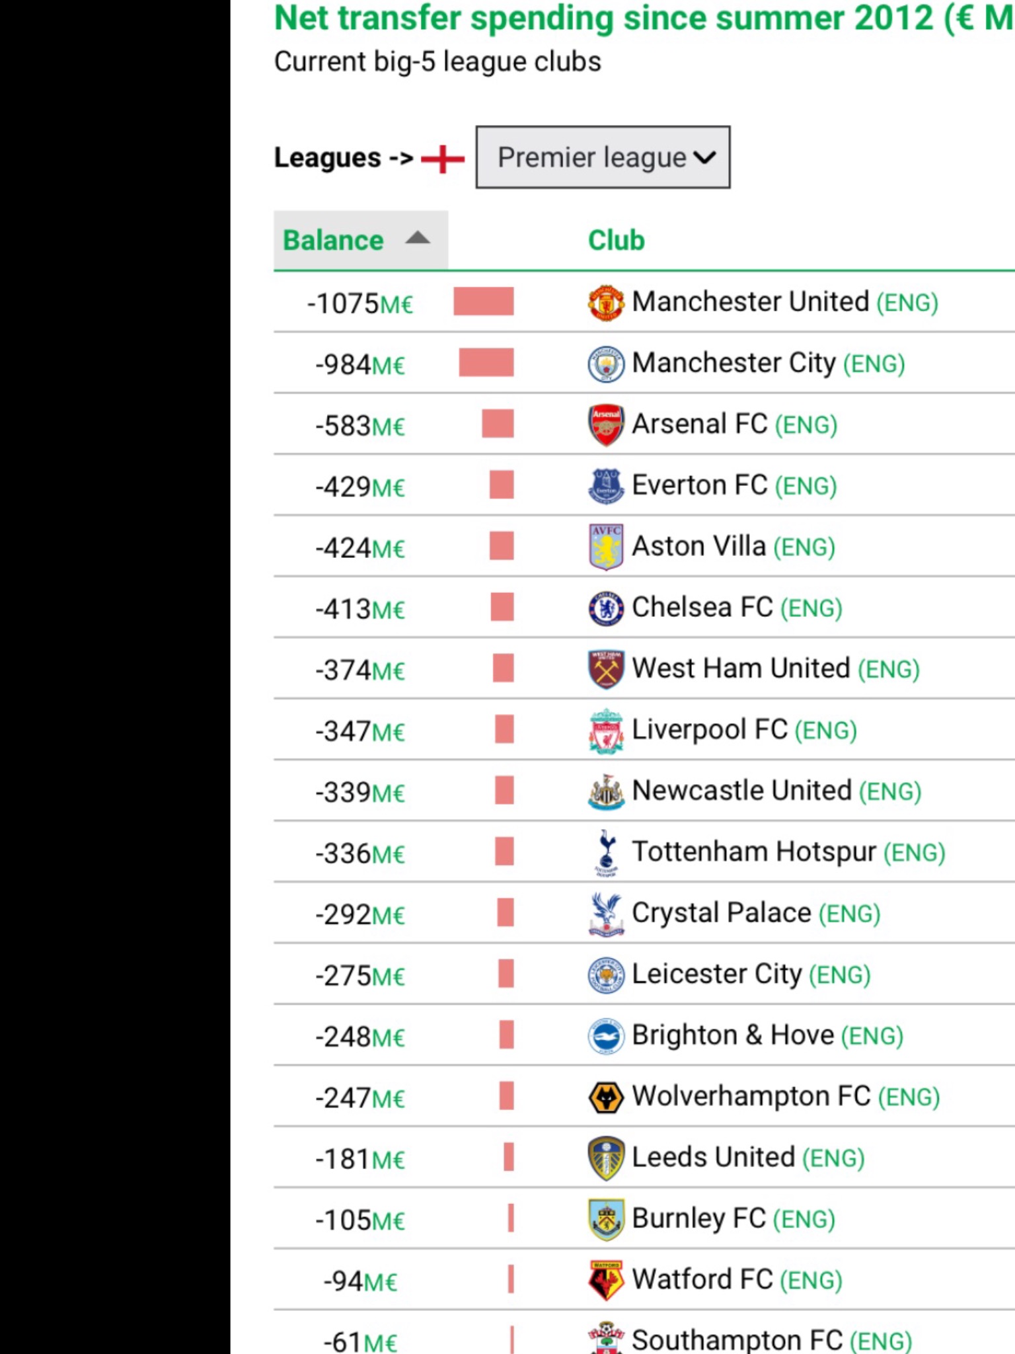The height and width of the screenshot is (1354, 1015).
Task: Click the Watford FC crest icon
Action: 606,1281
